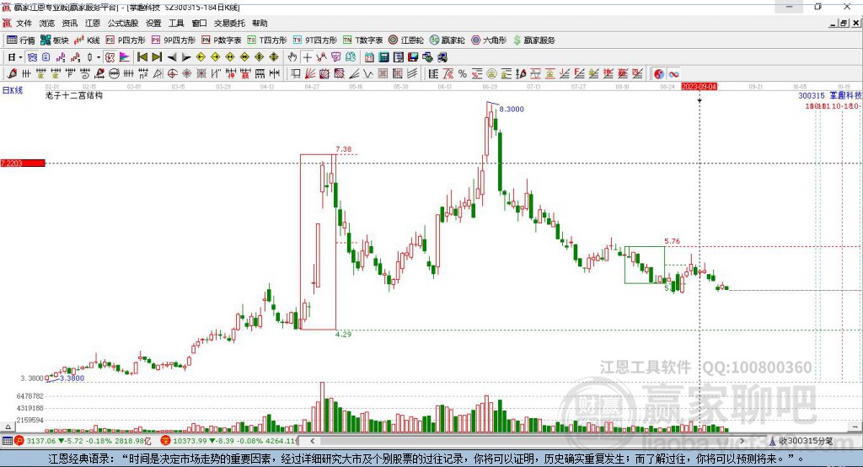The image size is (863, 467).
Task: Open the 9P四方形 tool
Action: 174,40
